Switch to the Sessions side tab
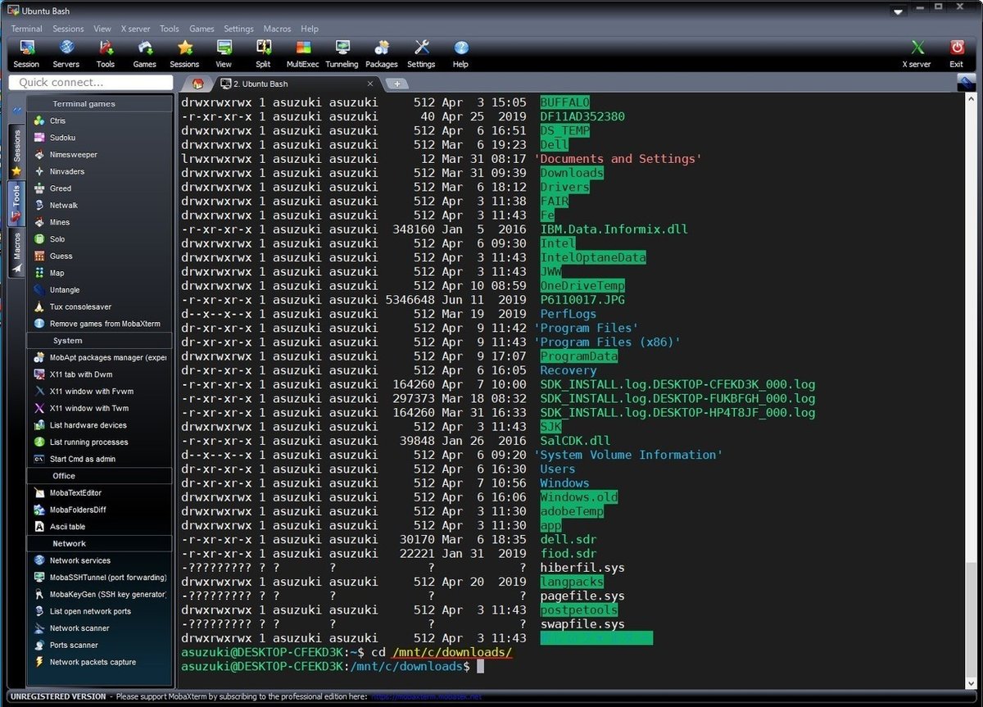 [16, 152]
